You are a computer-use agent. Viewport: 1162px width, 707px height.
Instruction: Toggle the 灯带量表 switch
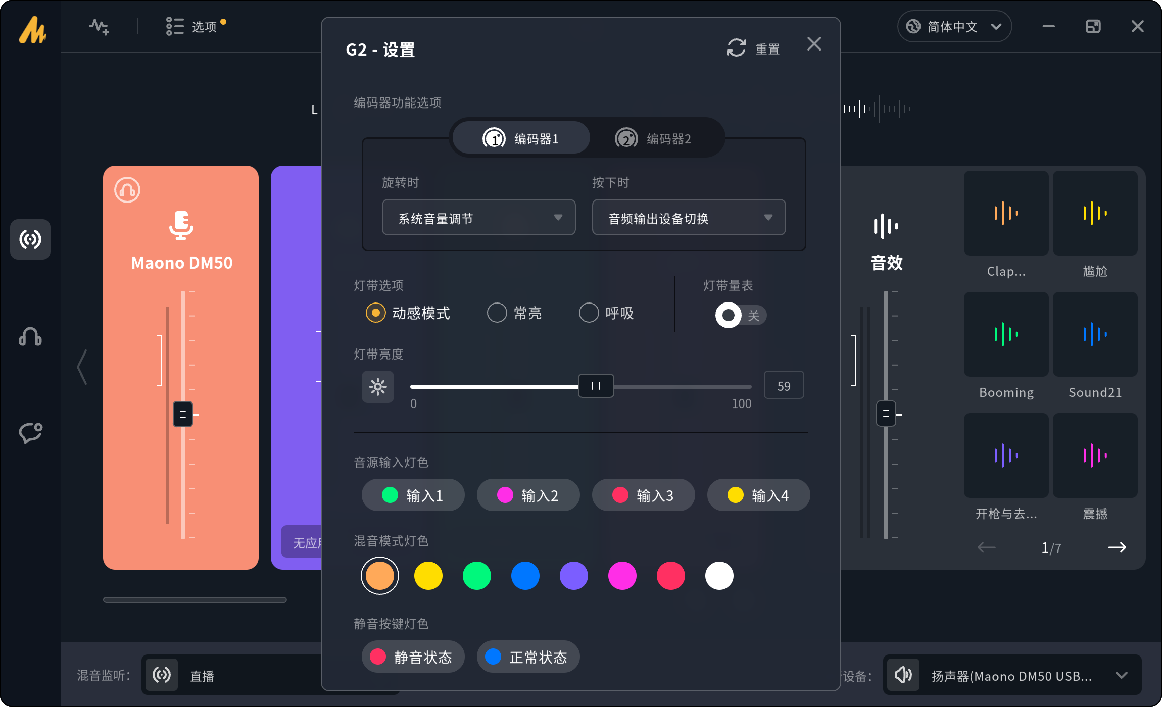pyautogui.click(x=741, y=315)
